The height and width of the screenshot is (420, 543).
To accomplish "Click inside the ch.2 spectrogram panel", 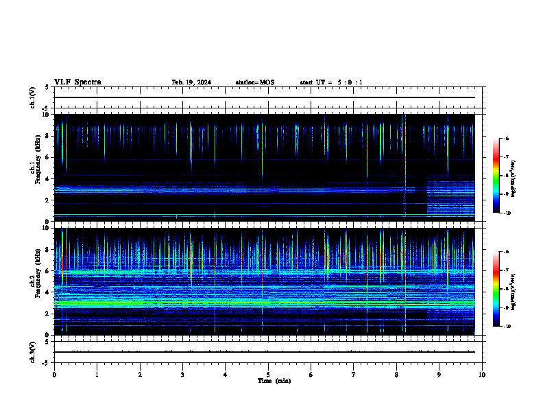I will (265, 281).
